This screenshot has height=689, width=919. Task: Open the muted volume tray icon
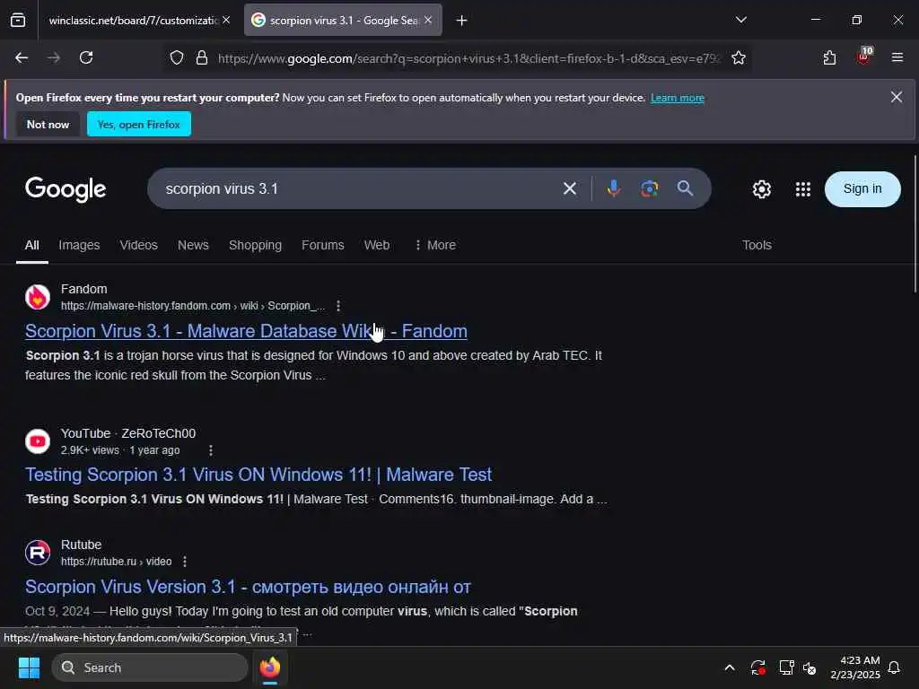[x=810, y=667]
